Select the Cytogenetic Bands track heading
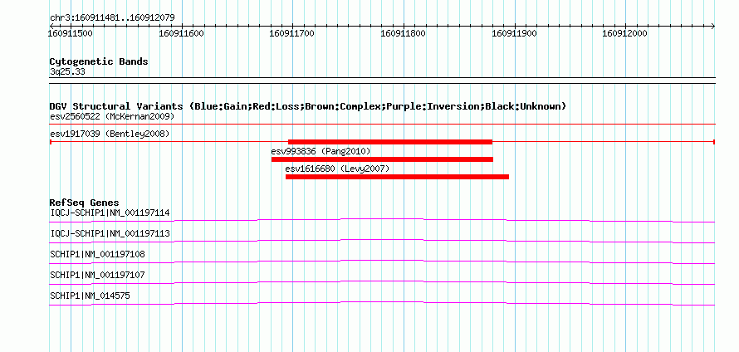Viewport: 739px width, 352px height. 99,61
